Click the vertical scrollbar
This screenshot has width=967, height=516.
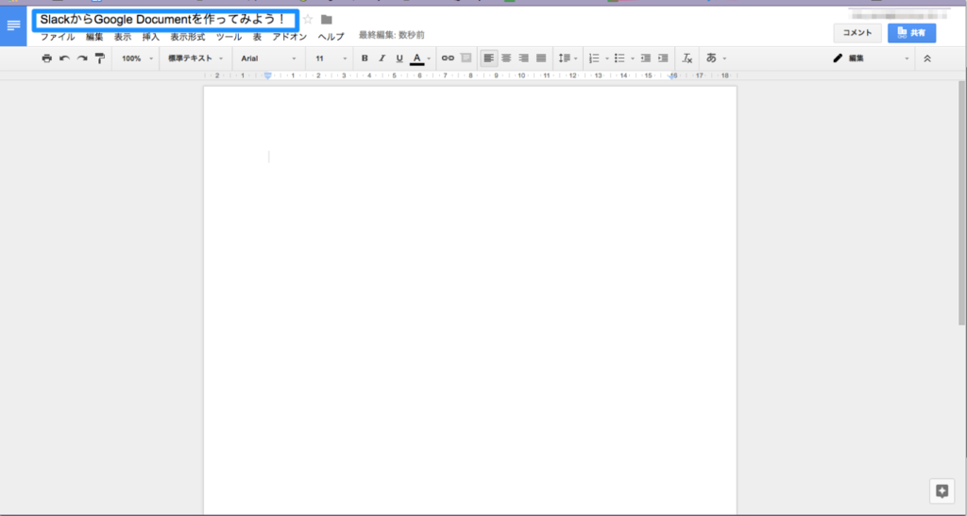pyautogui.click(x=962, y=203)
